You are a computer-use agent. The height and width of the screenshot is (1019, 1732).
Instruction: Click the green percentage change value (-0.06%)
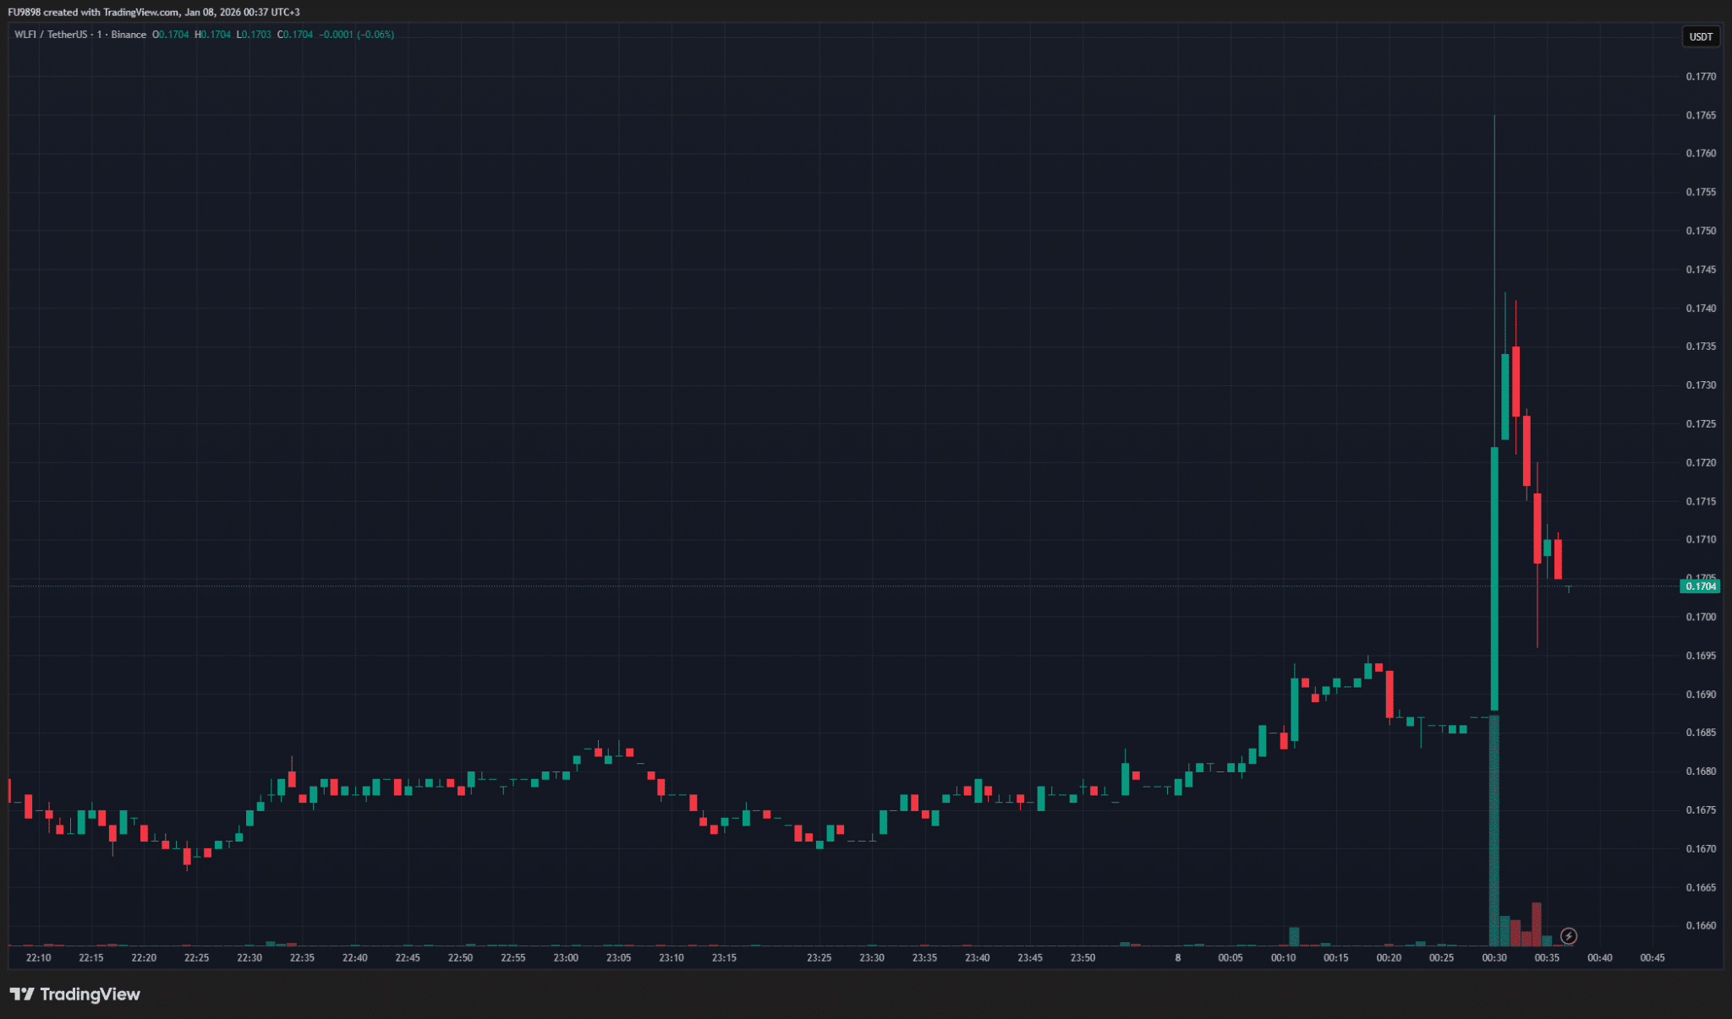point(375,35)
